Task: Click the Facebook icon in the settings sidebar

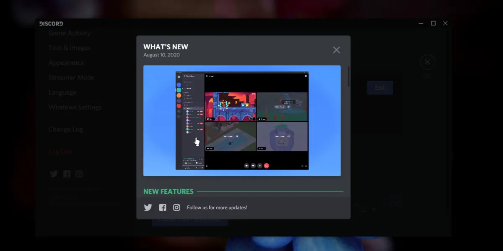Action: (x=67, y=174)
